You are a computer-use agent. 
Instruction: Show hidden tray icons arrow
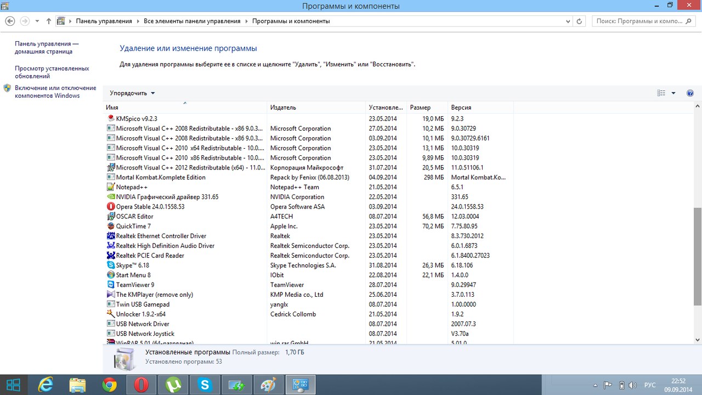click(596, 385)
